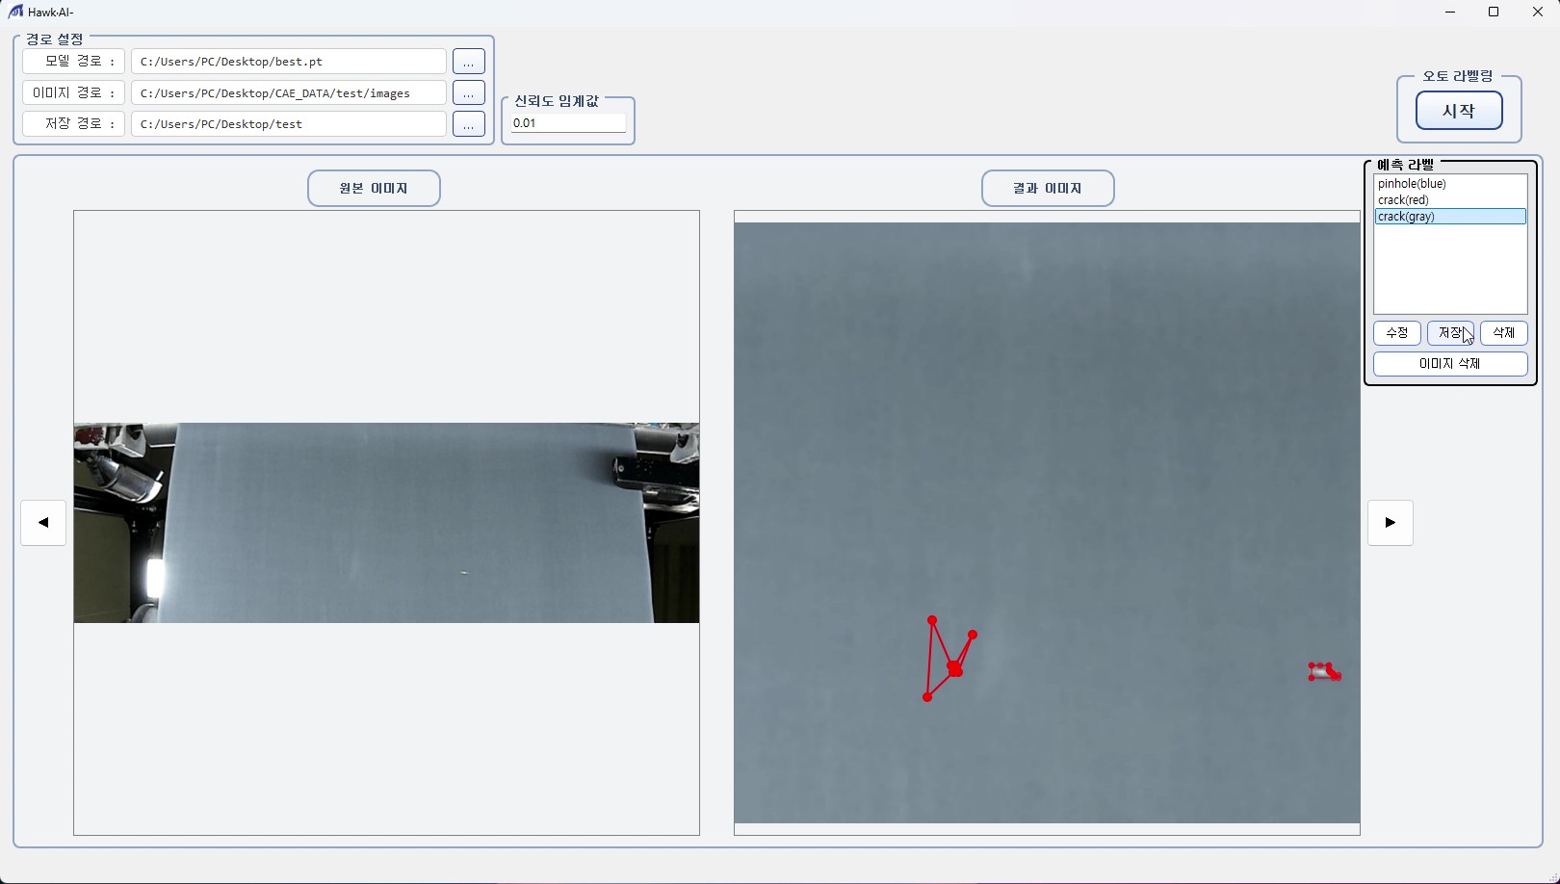
Task: Select crack(gray) in predicted labels list
Action: tap(1450, 217)
